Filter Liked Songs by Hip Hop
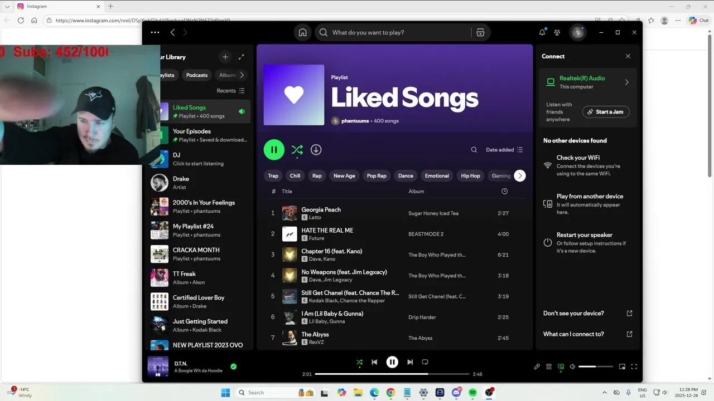Screen dimensions: 714x401 pos(470,176)
